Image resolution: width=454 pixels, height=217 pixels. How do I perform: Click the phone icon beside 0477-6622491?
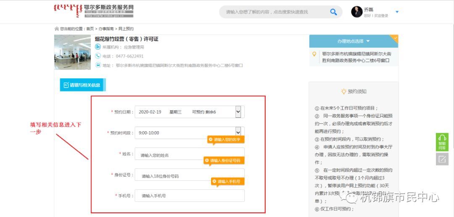click(98, 56)
